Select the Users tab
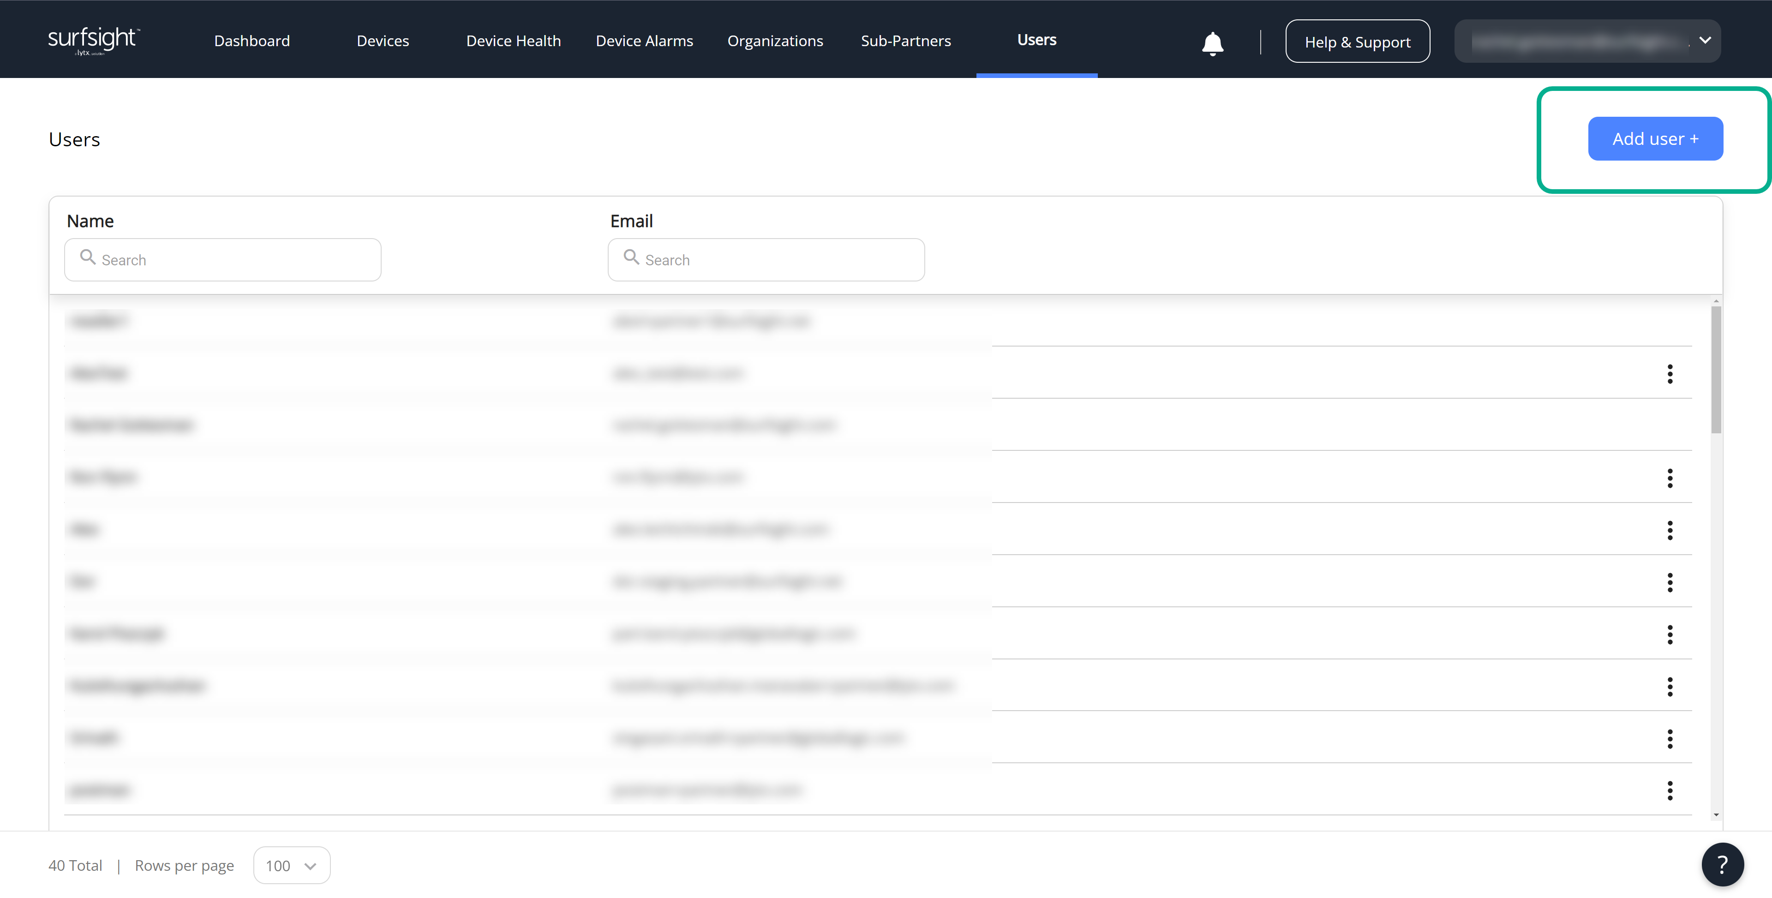This screenshot has width=1772, height=898. point(1036,40)
